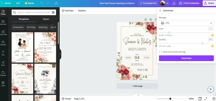This screenshot has height=101, width=216.
Task: Open the grid view page icon
Action: [x=200, y=99]
